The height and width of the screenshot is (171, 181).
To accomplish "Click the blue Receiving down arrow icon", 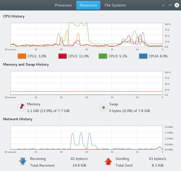I will (x=22, y=161).
